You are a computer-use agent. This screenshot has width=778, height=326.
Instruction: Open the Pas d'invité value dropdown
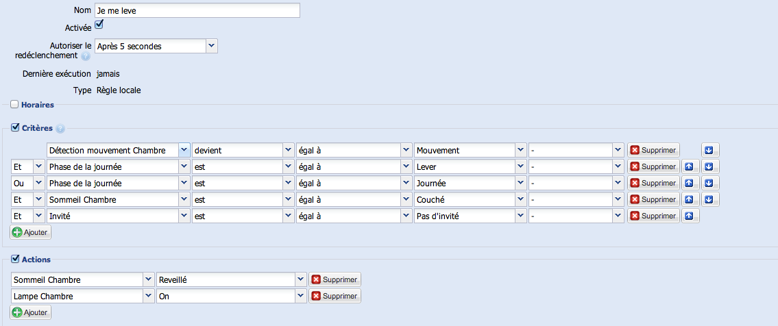[x=470, y=216]
